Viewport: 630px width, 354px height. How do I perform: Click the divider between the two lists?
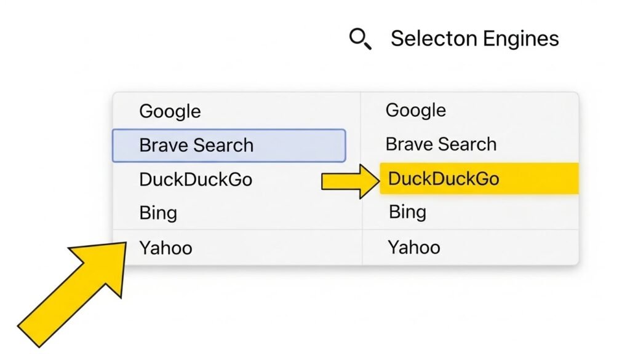pyautogui.click(x=362, y=178)
